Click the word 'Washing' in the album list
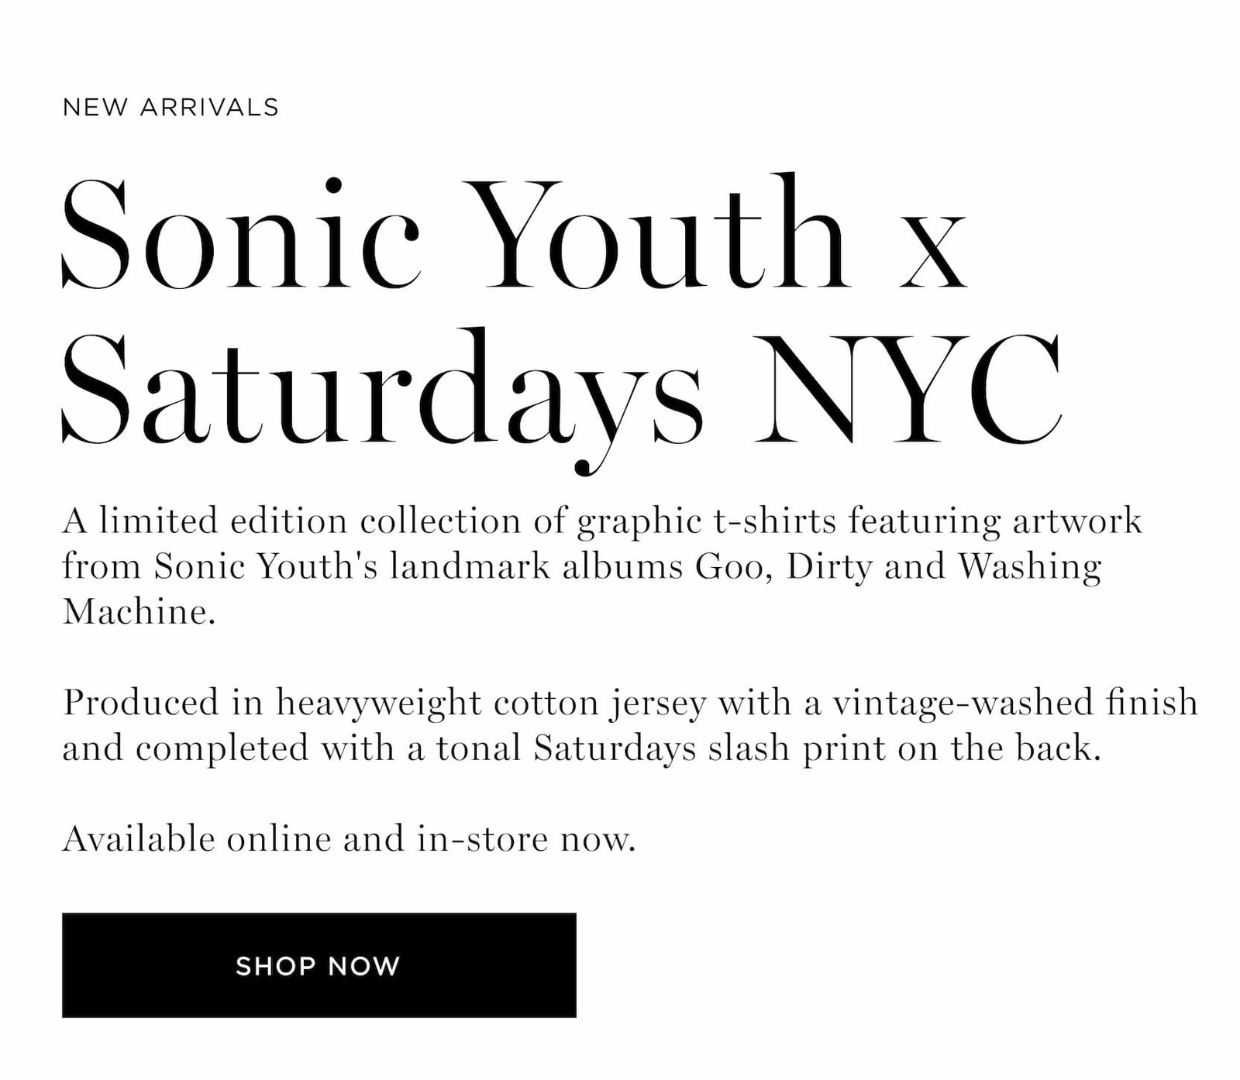1240x1080 pixels. tap(1029, 566)
